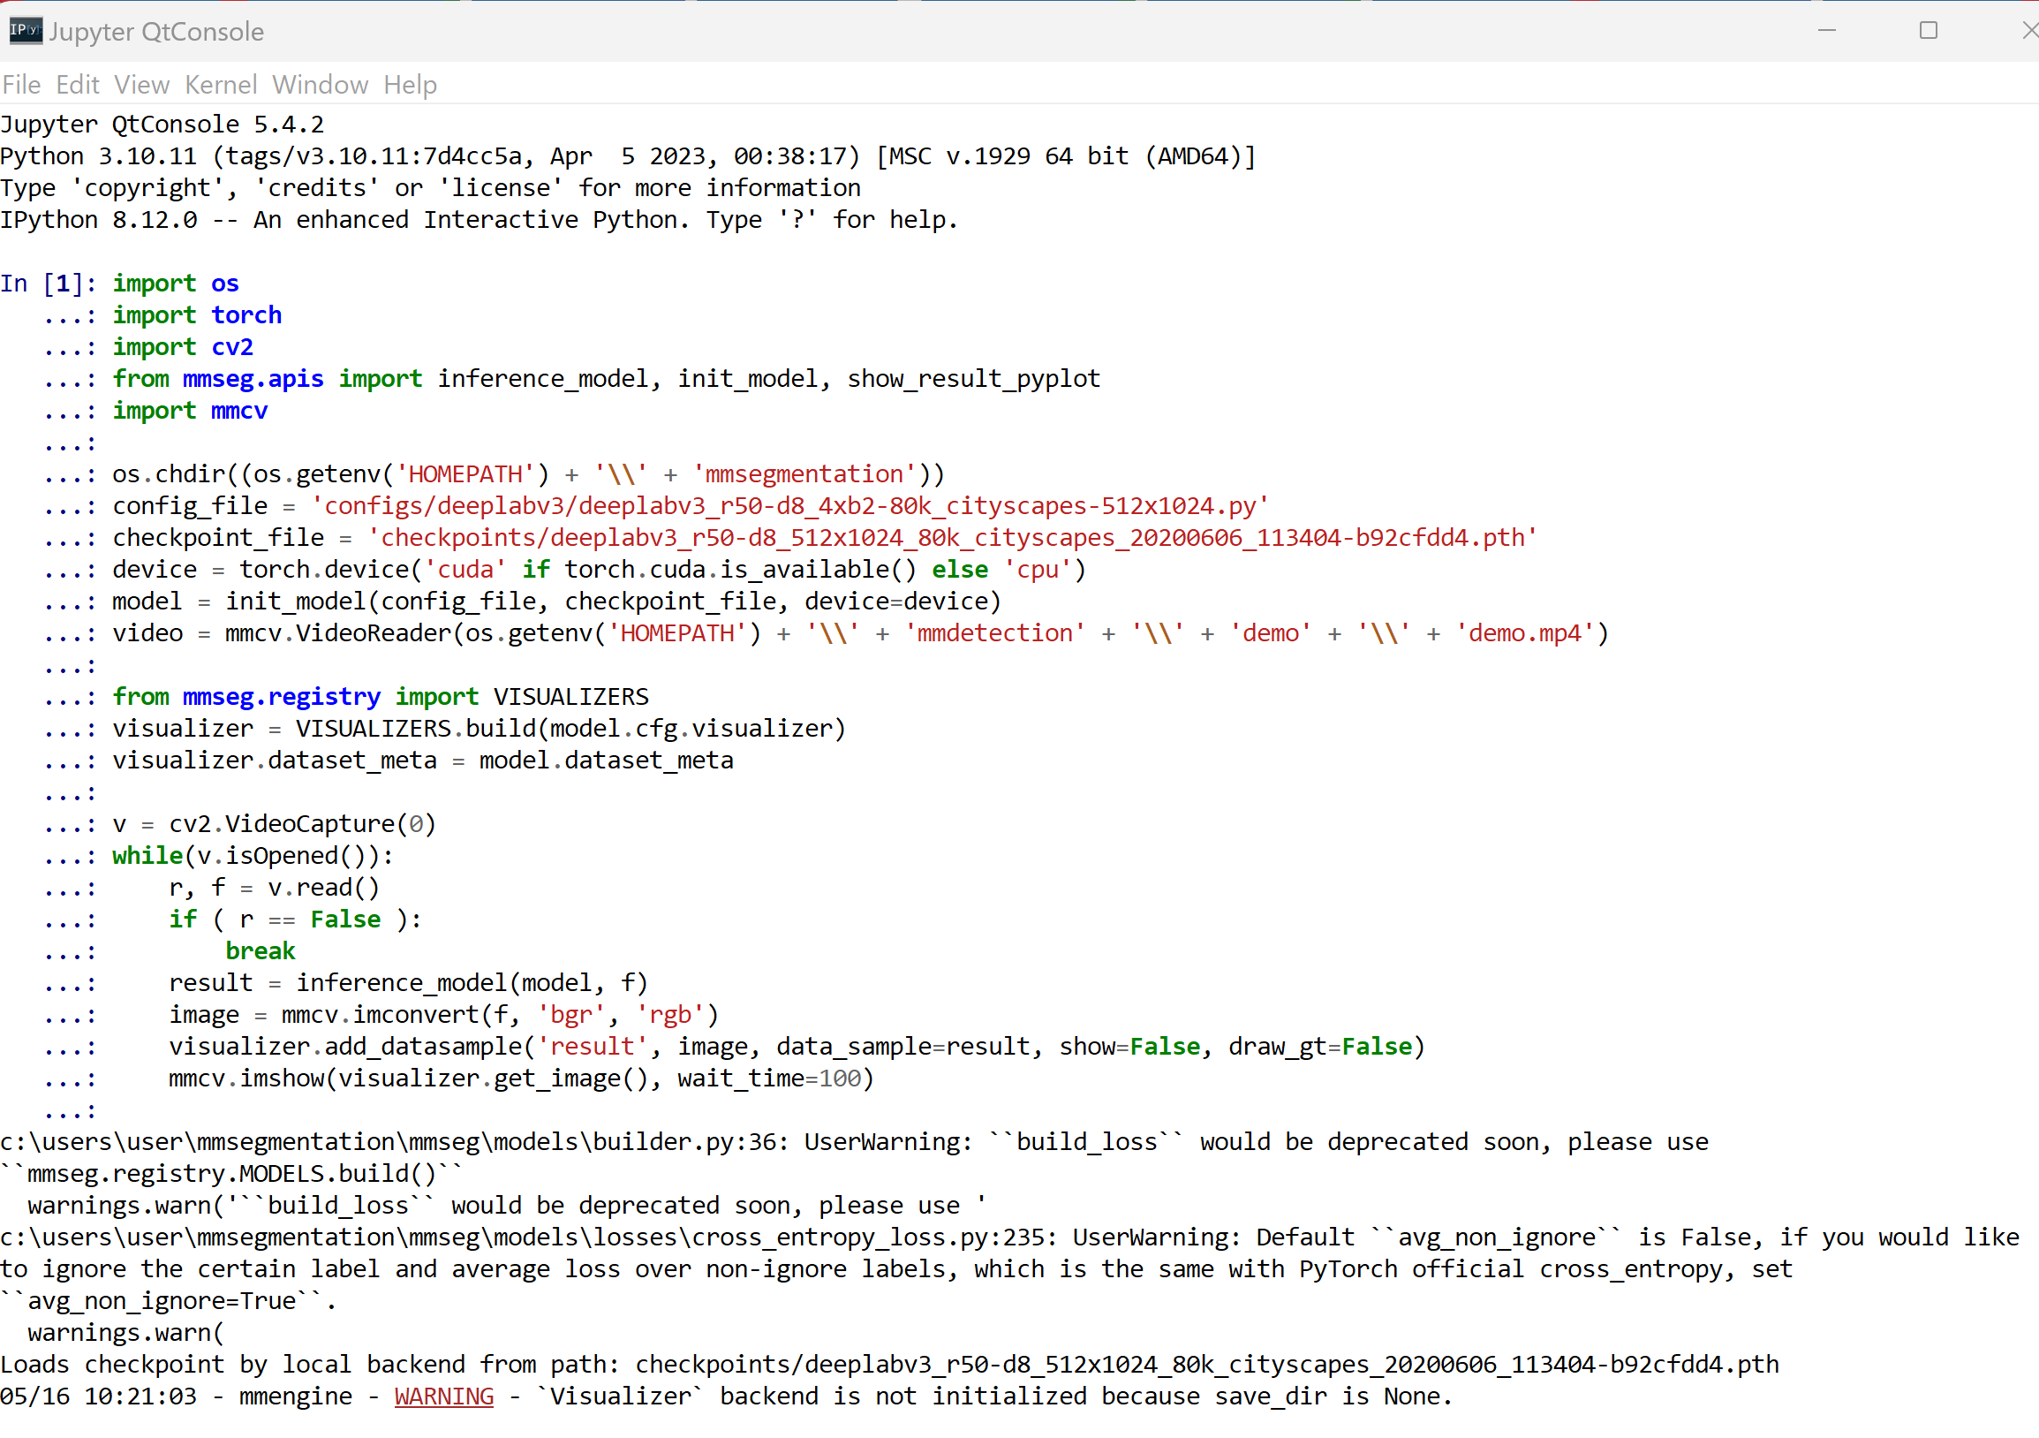This screenshot has width=2039, height=1438.
Task: Click 'VISUALIZERS' in the registry import line
Action: tap(571, 697)
